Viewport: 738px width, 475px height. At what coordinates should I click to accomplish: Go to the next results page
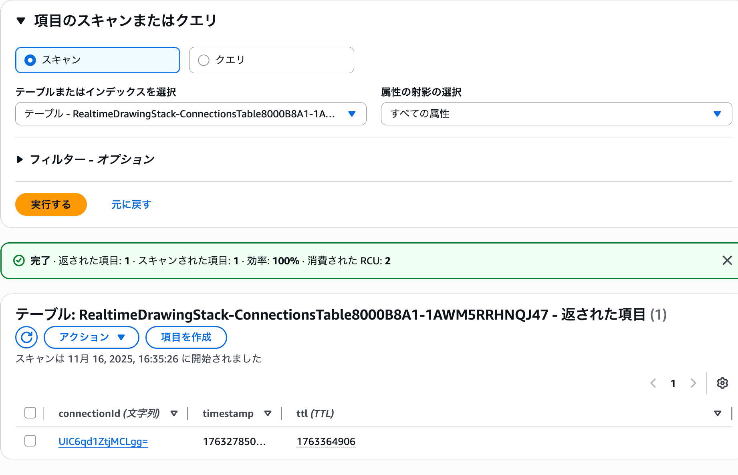pyautogui.click(x=693, y=383)
